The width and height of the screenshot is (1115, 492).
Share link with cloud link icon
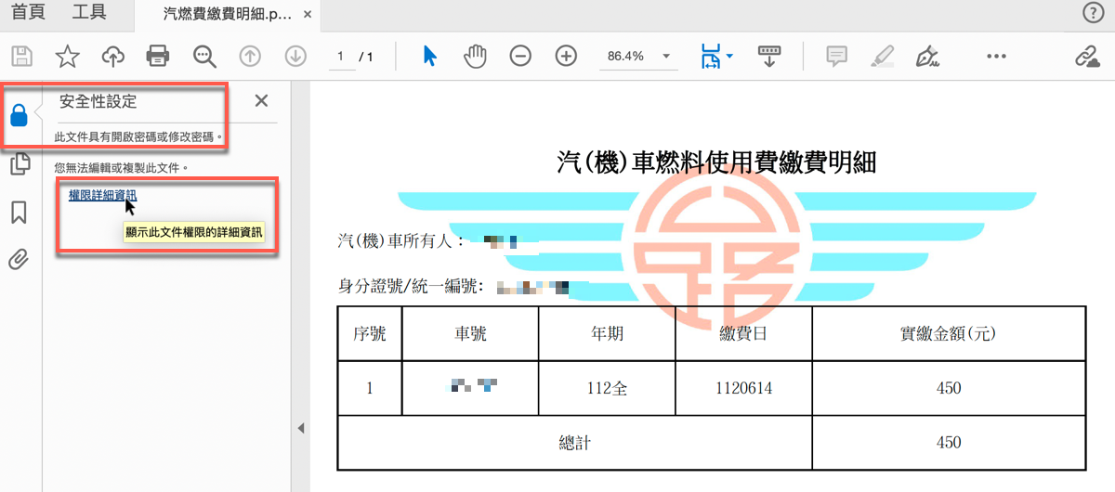(1087, 57)
